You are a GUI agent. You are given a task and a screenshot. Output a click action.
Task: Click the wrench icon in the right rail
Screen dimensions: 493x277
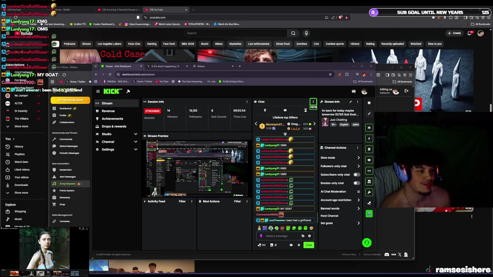[369, 192]
